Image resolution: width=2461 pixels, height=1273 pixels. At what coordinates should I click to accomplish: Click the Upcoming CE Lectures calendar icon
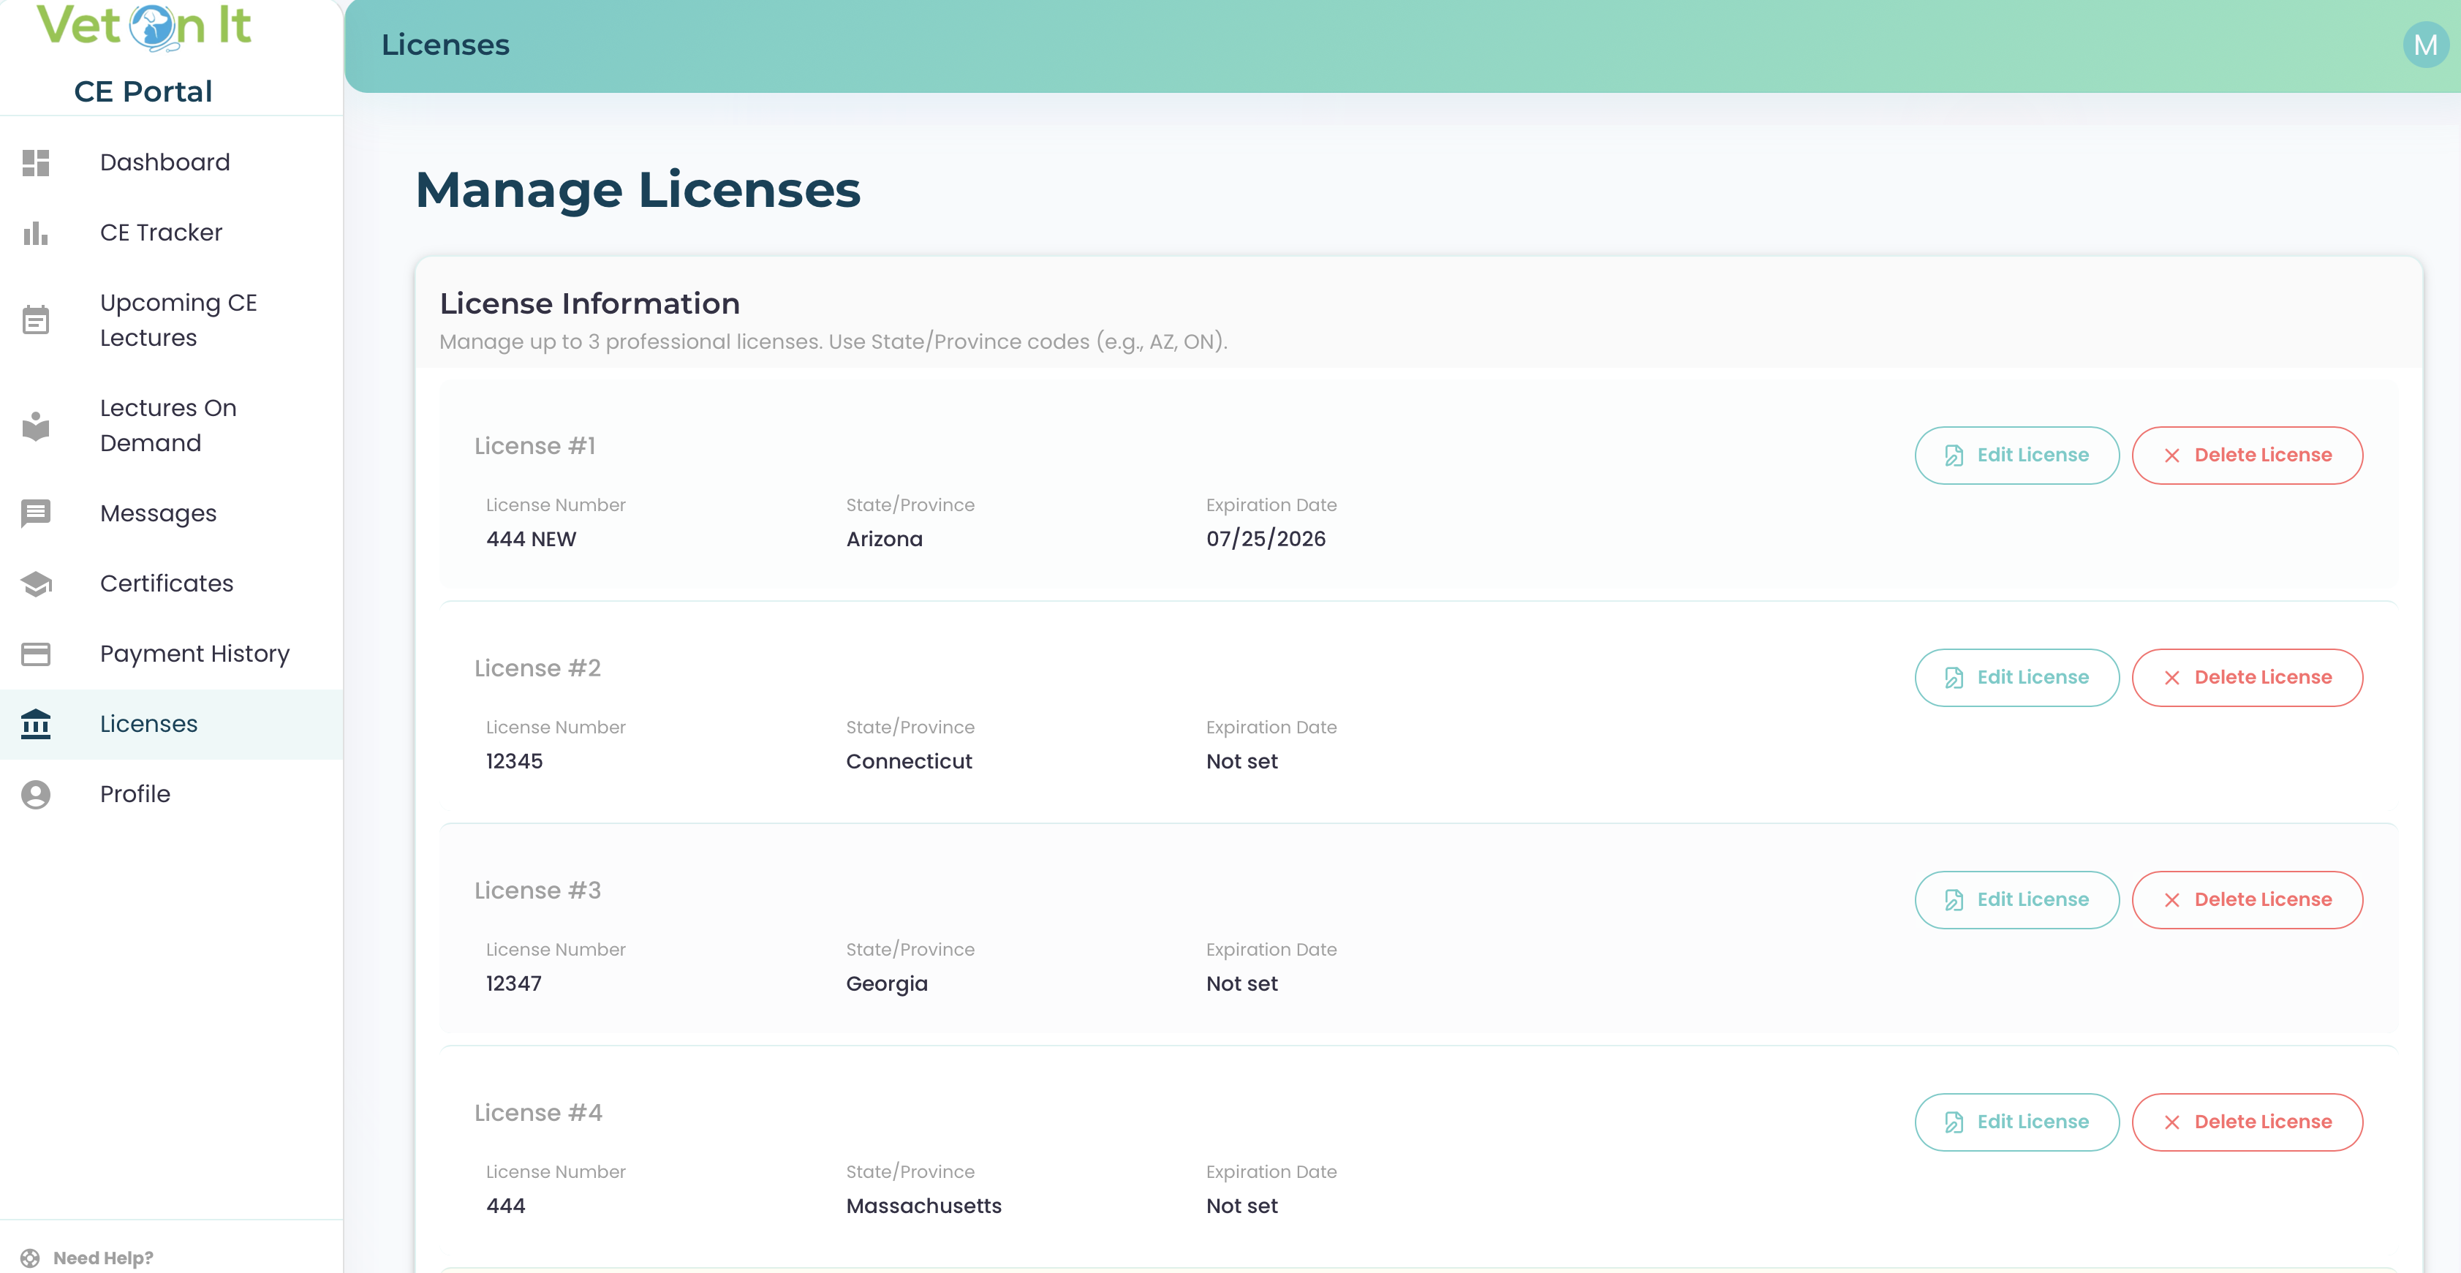click(35, 320)
